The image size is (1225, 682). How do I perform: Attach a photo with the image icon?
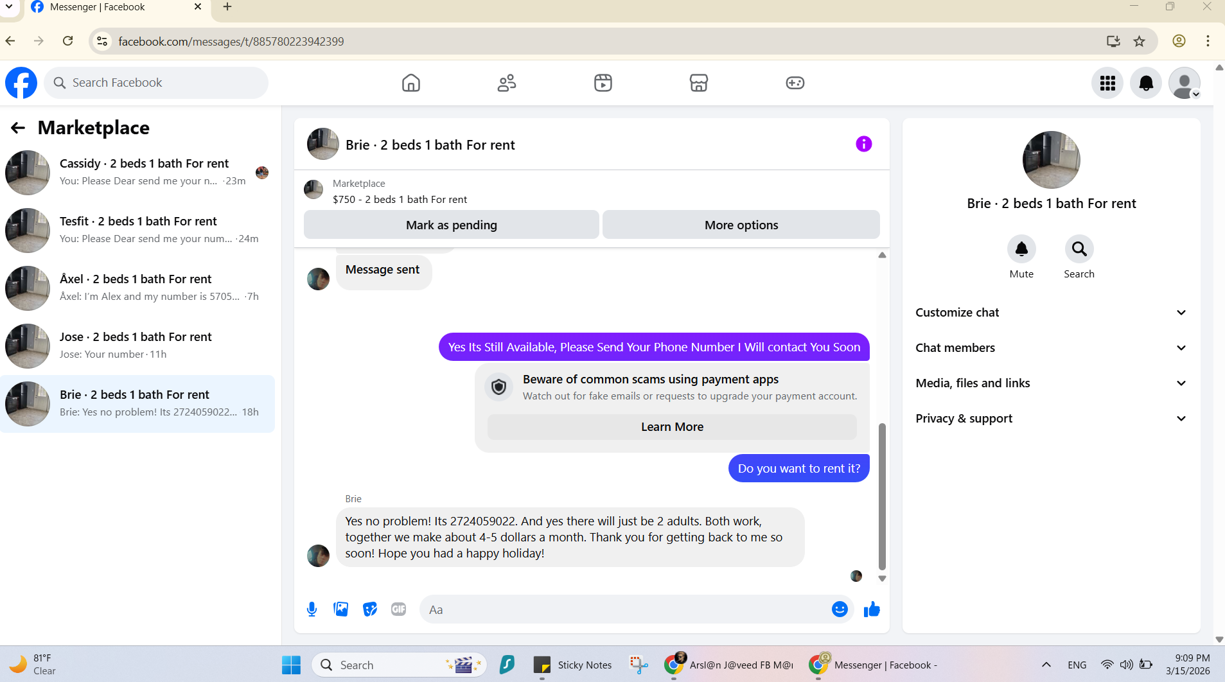[x=341, y=609]
